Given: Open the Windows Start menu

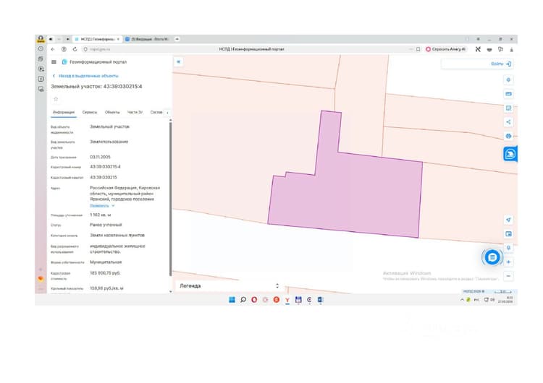Looking at the screenshot, I should tap(232, 300).
